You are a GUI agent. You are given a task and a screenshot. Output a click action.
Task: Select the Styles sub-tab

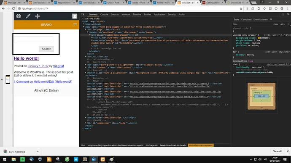236,19
